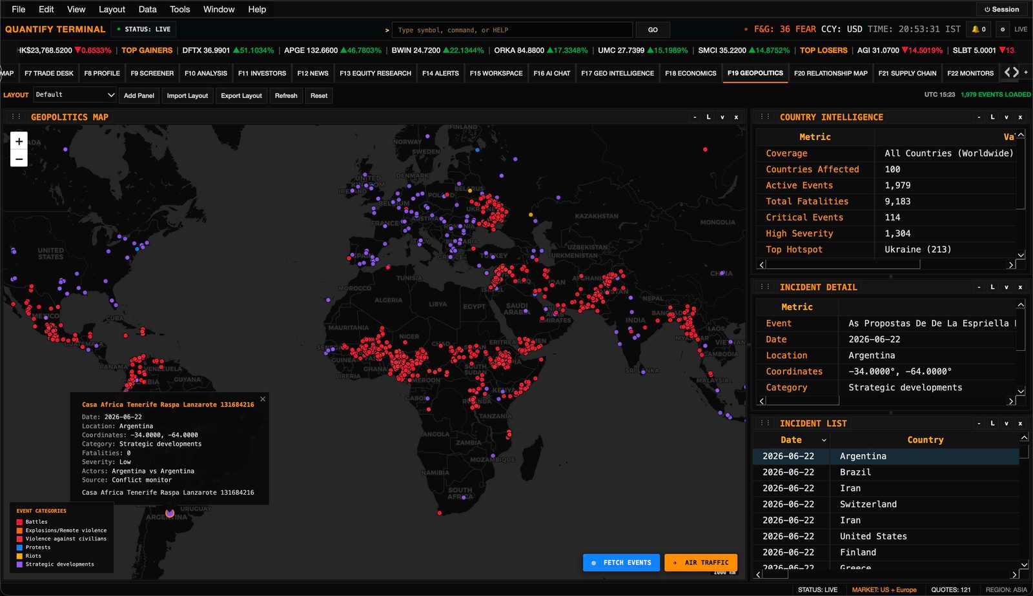
Task: Click the Import Layout button
Action: pyautogui.click(x=187, y=95)
